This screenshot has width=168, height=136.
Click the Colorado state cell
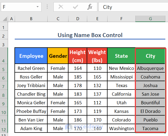click(121, 120)
